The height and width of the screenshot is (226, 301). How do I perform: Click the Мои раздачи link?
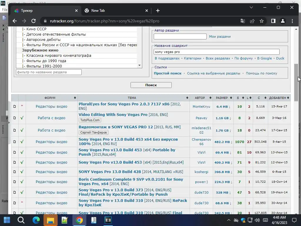(x=220, y=36)
